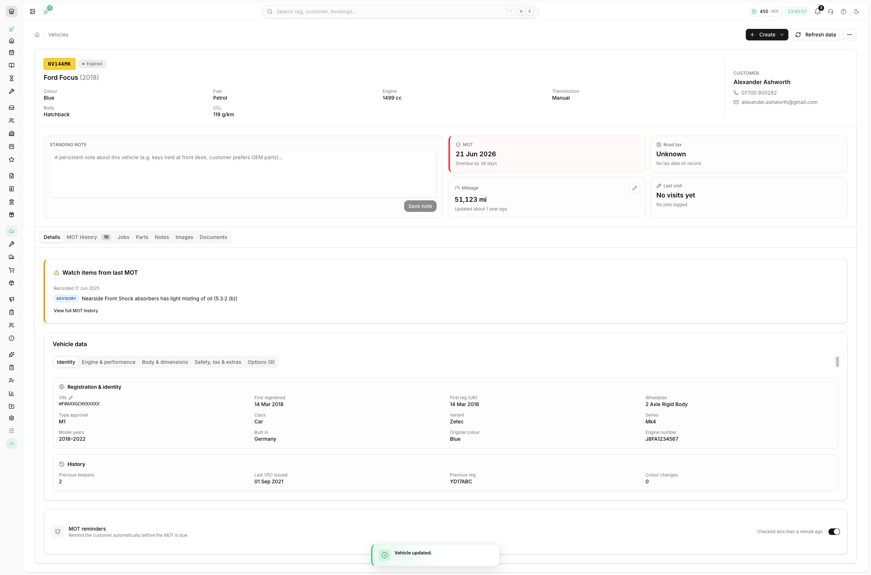
Task: Open the pound receipt icon
Action: [x=11, y=189]
